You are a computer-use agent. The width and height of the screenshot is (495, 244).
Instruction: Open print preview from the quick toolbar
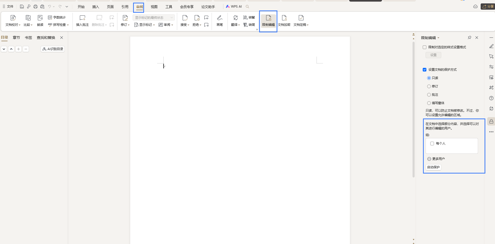coord(42,7)
